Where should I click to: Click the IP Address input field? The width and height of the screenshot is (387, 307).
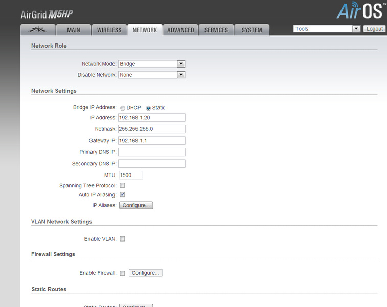pos(151,118)
